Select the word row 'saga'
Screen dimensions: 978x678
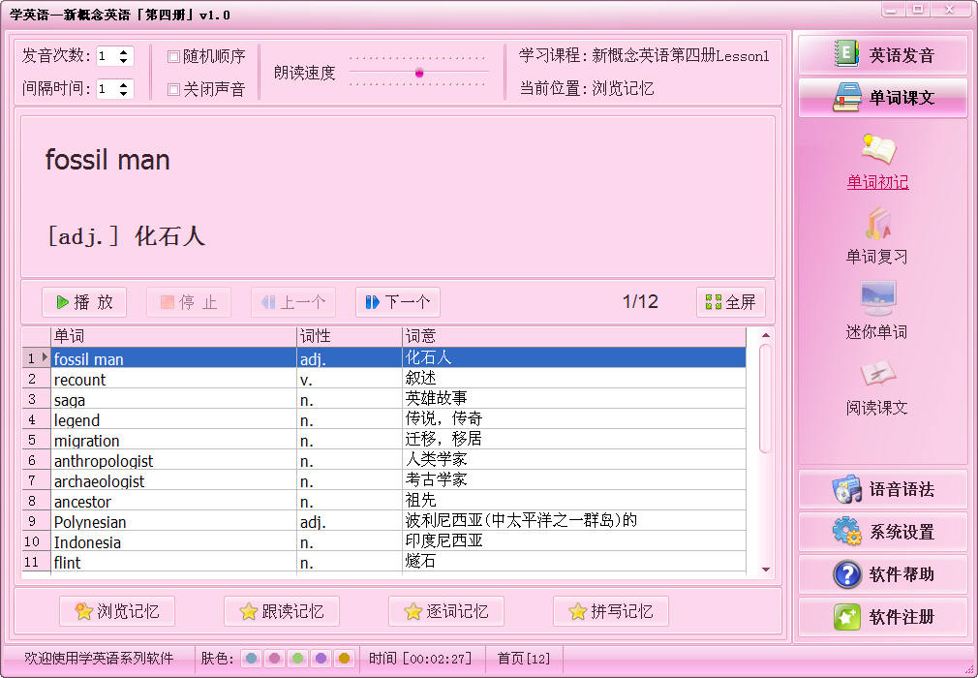pos(384,399)
